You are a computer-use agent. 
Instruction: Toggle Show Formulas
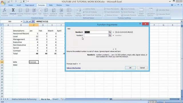[x=128, y=9]
